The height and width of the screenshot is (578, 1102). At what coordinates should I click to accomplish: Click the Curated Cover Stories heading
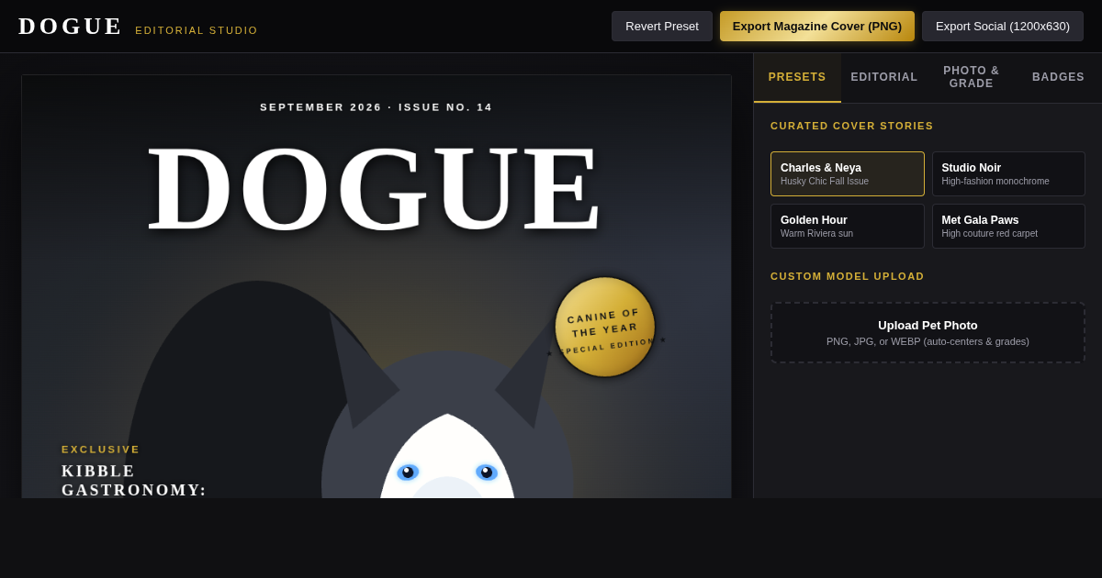click(852, 126)
